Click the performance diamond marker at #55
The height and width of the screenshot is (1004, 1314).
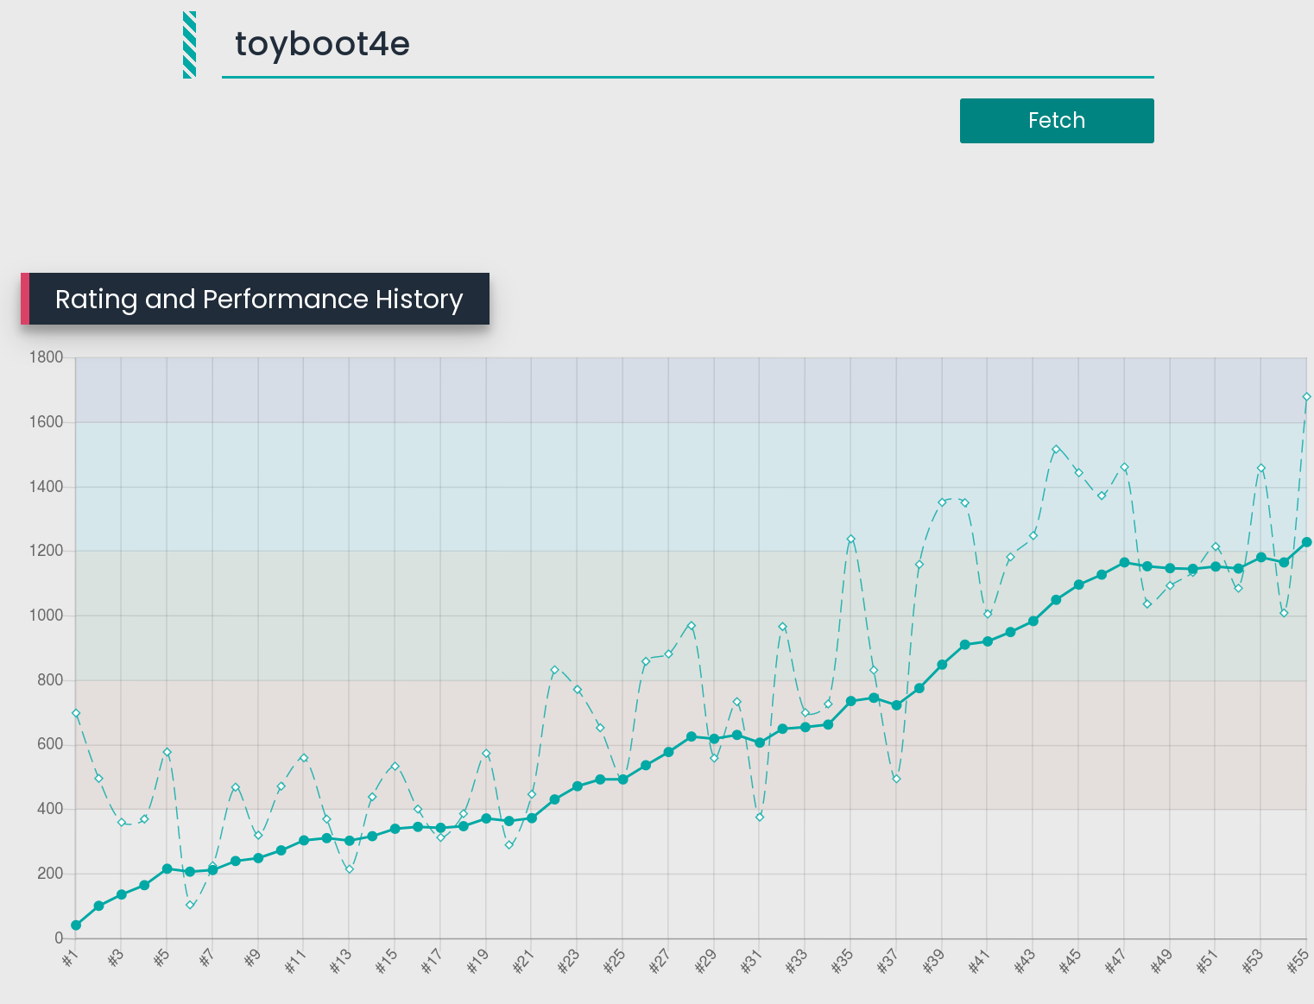pos(1306,397)
